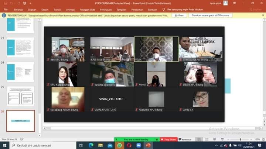Open the Opera browser taskbar icon

pos(129,145)
